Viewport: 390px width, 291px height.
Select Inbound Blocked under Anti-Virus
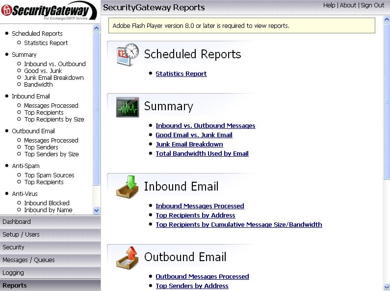click(x=47, y=203)
